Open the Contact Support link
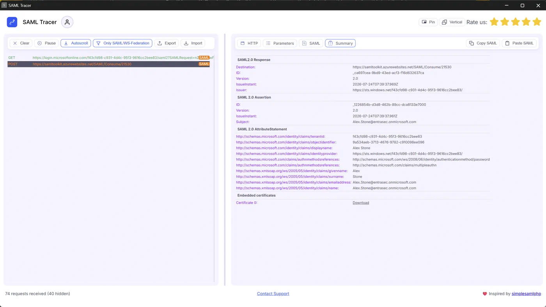 click(273, 294)
